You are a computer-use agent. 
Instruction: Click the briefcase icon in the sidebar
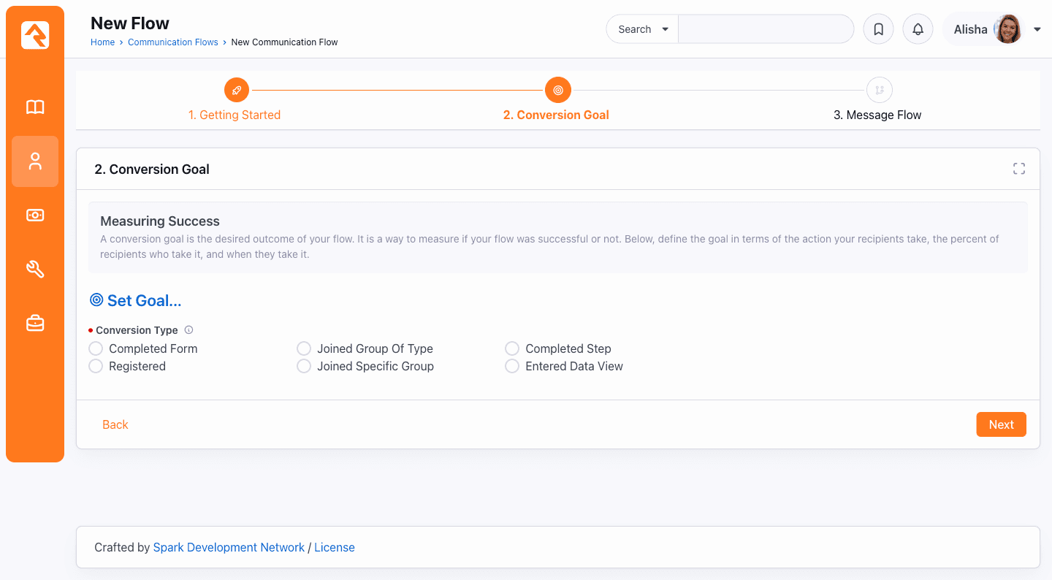point(34,323)
